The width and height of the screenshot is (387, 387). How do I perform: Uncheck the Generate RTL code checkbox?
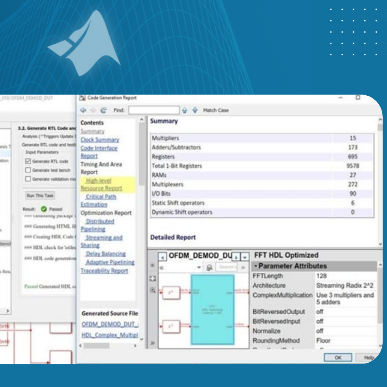[x=28, y=161]
